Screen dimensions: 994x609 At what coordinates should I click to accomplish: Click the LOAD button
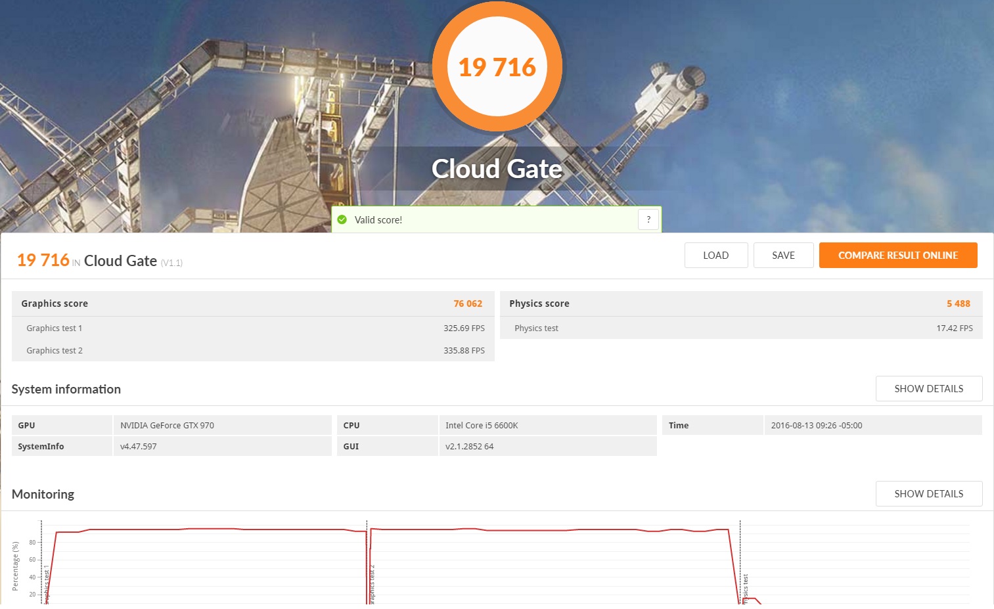click(716, 256)
